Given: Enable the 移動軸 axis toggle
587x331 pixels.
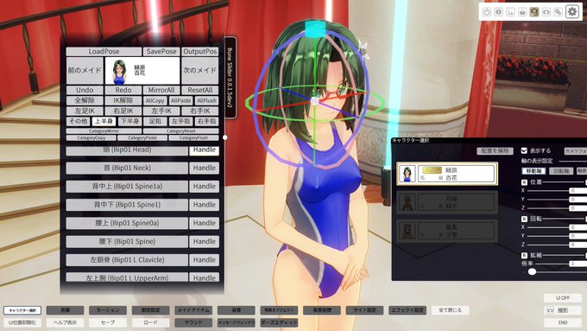Looking at the screenshot, I should coord(533,171).
